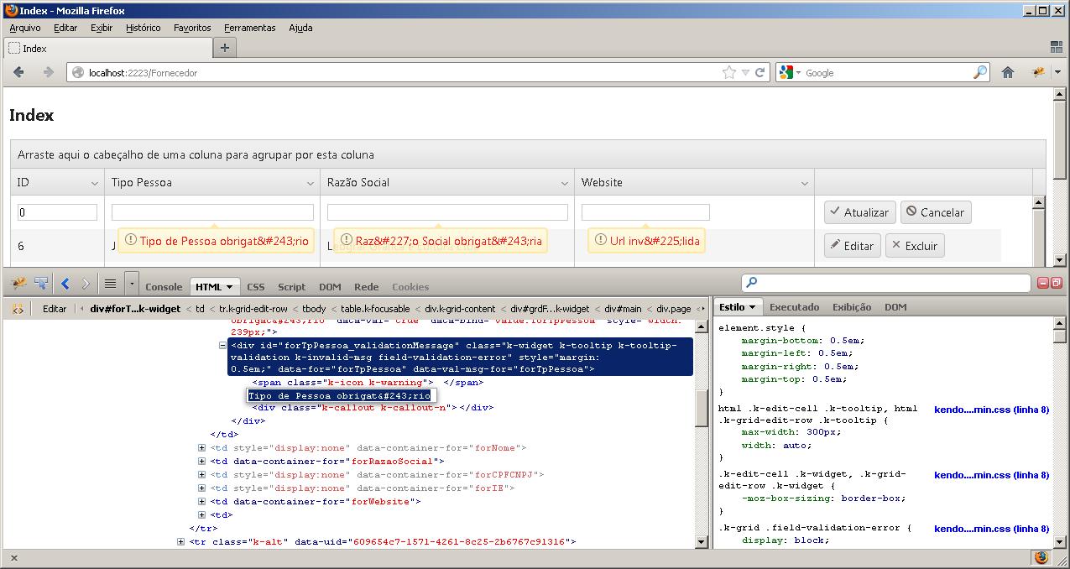Expand the forRazaoSocial td node
This screenshot has width=1070, height=569.
tap(201, 461)
